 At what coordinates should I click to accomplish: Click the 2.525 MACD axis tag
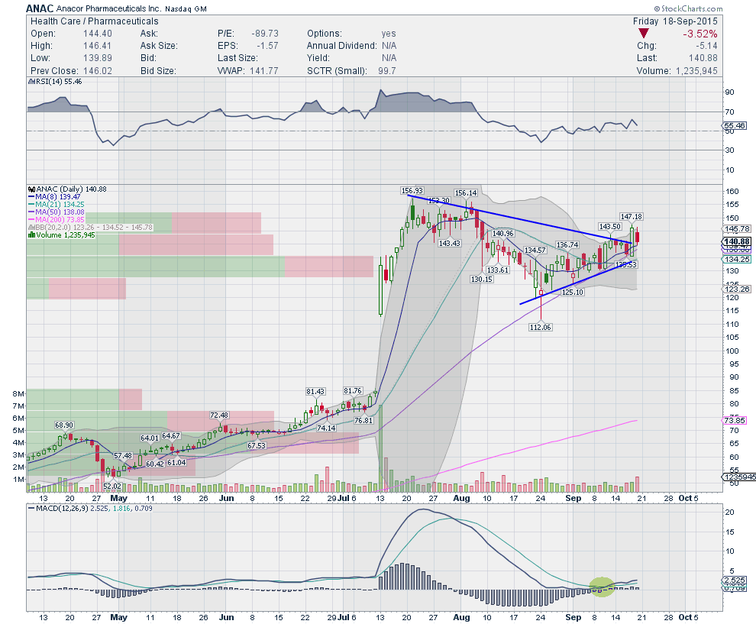pos(735,580)
